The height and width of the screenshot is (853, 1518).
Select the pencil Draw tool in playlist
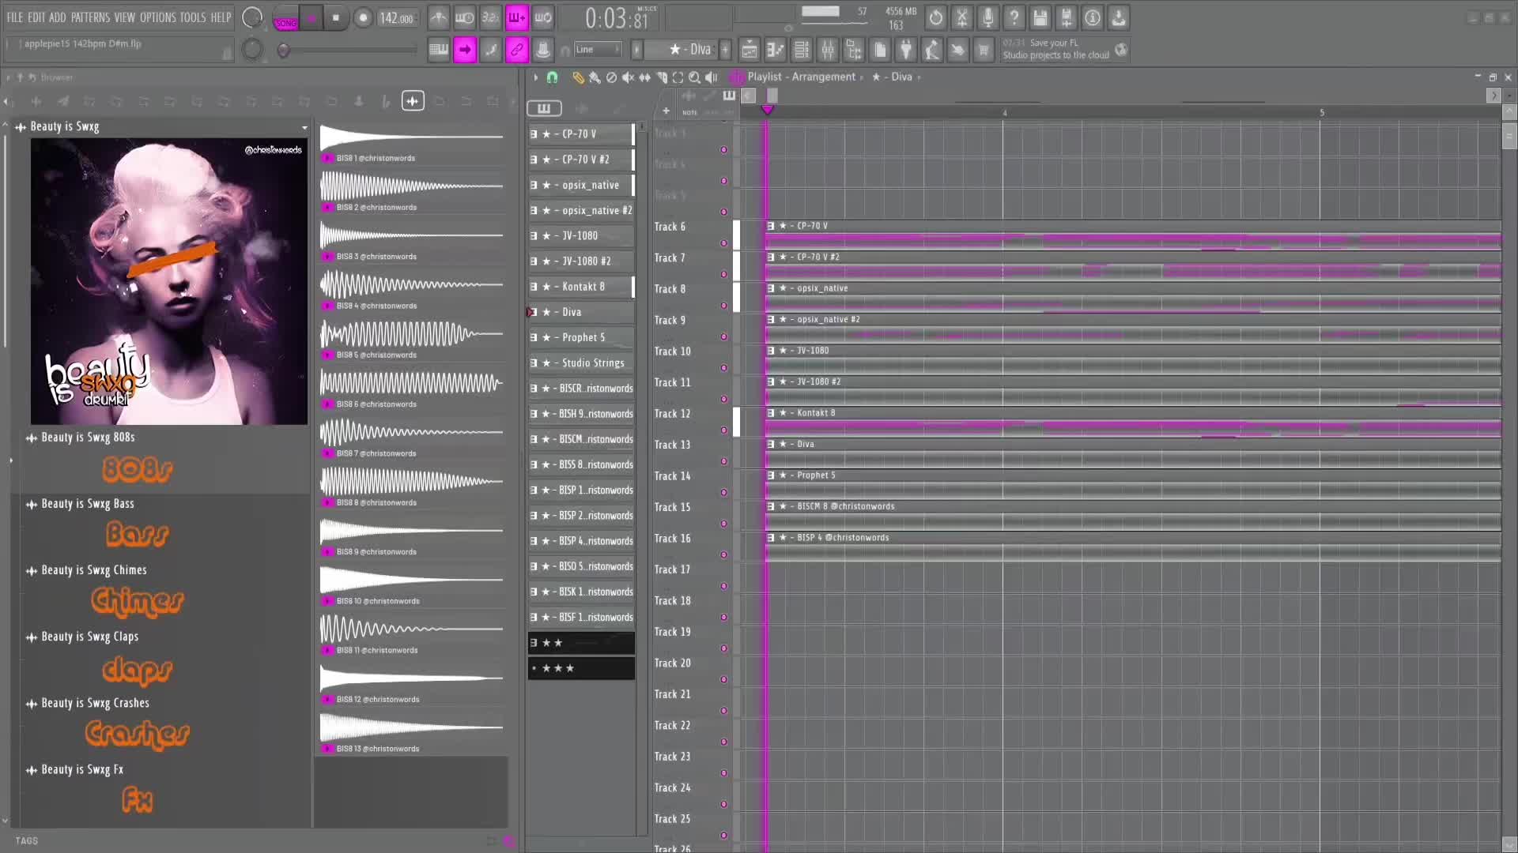[x=578, y=77]
